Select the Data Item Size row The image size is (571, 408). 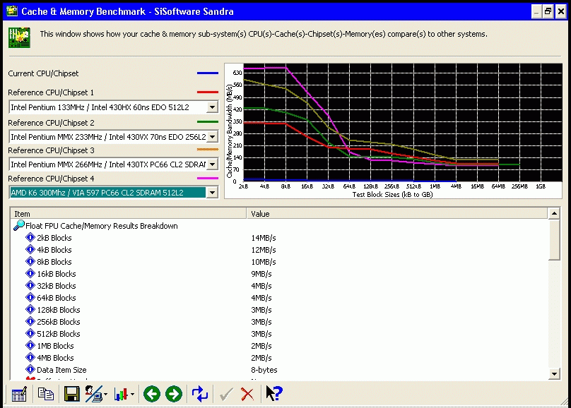click(x=61, y=370)
